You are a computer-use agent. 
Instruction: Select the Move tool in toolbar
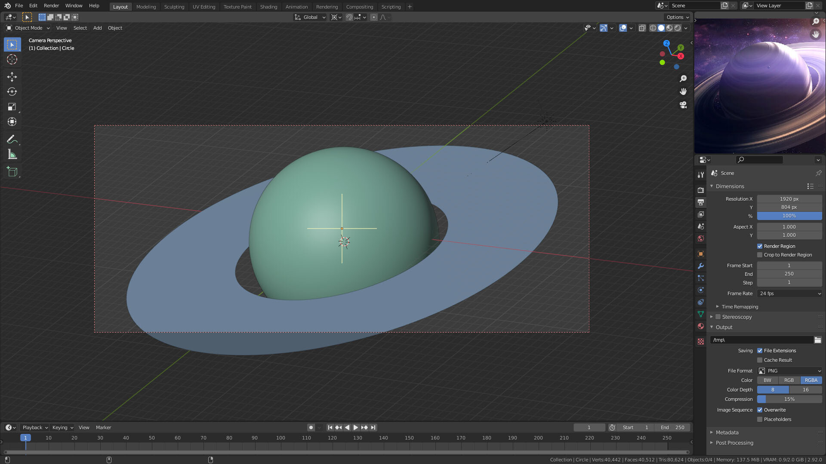click(x=12, y=76)
